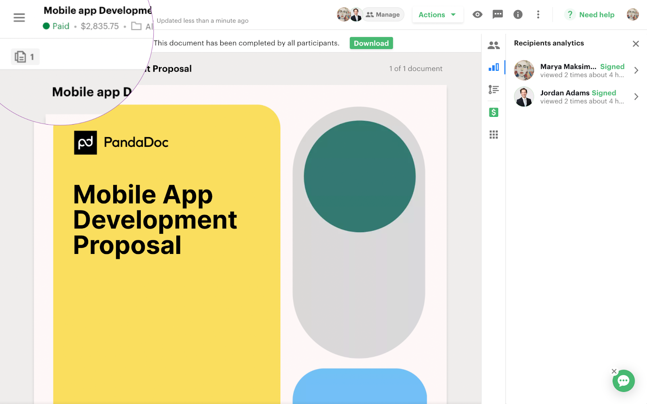
Task: Open the Recipients panel icon
Action: (494, 45)
